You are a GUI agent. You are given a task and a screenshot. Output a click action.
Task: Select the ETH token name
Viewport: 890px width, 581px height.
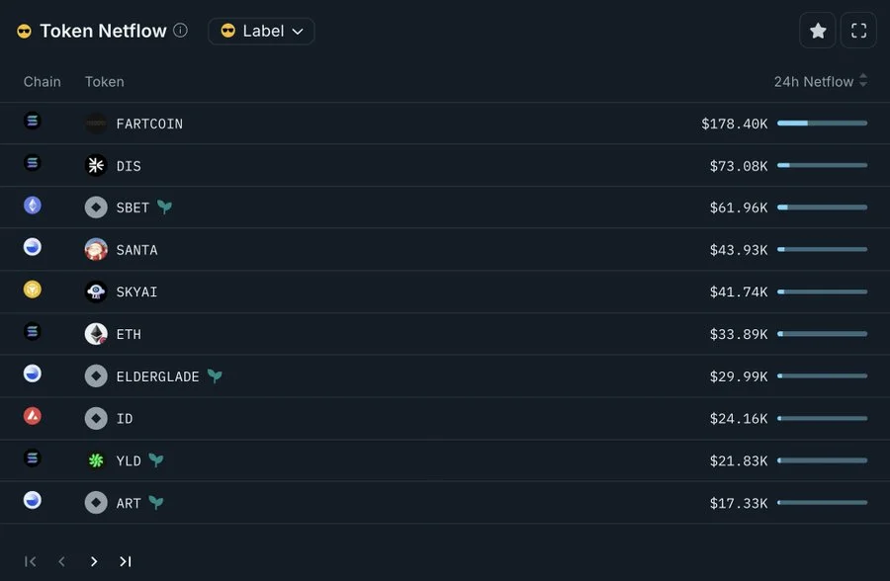pyautogui.click(x=129, y=334)
